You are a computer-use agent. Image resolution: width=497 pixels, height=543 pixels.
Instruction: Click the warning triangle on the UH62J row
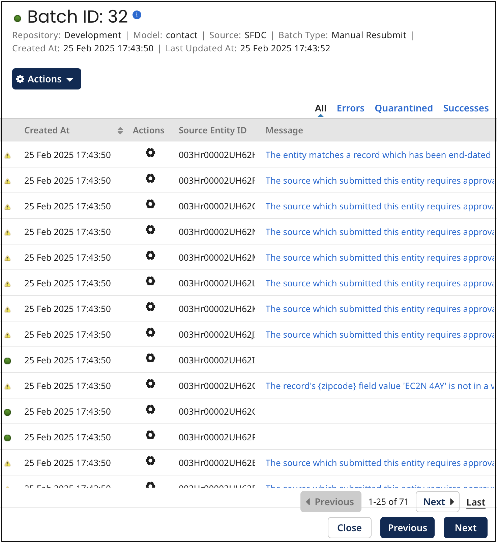7,335
